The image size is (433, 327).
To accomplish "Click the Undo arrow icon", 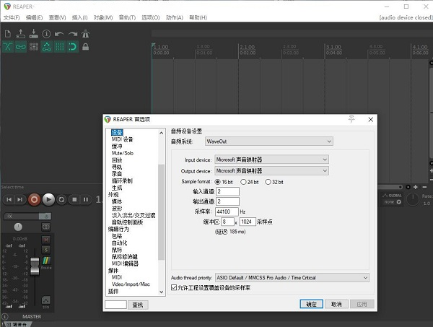I will (59, 33).
